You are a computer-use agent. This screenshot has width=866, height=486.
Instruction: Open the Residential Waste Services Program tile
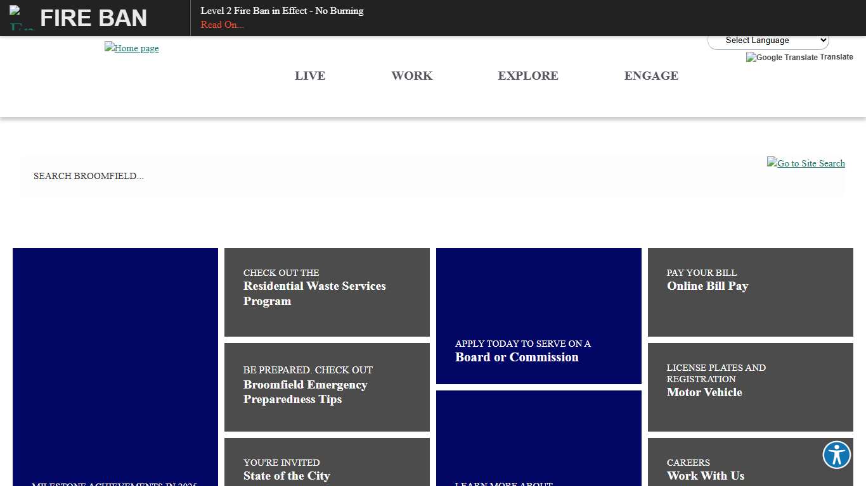coord(326,292)
